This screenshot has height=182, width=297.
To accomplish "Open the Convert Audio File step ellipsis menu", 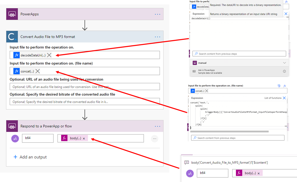I will [x=157, y=37].
